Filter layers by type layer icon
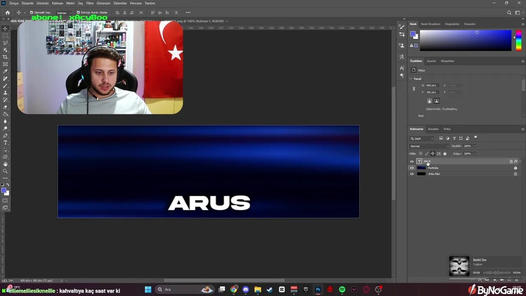 [454, 139]
